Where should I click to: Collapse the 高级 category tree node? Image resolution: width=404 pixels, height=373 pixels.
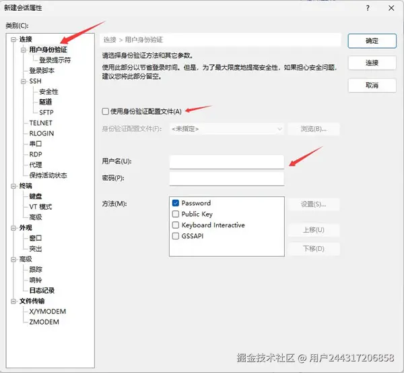[13, 260]
